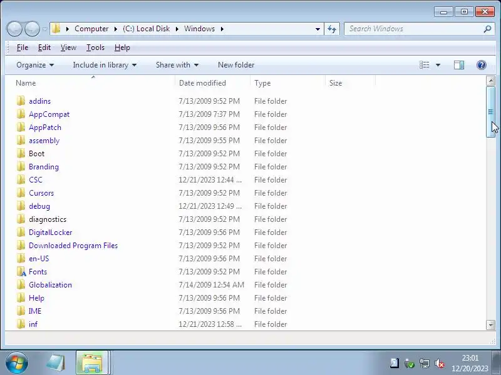Select the DigitalLocker folder icon
Image resolution: width=501 pixels, height=375 pixels.
click(21, 232)
